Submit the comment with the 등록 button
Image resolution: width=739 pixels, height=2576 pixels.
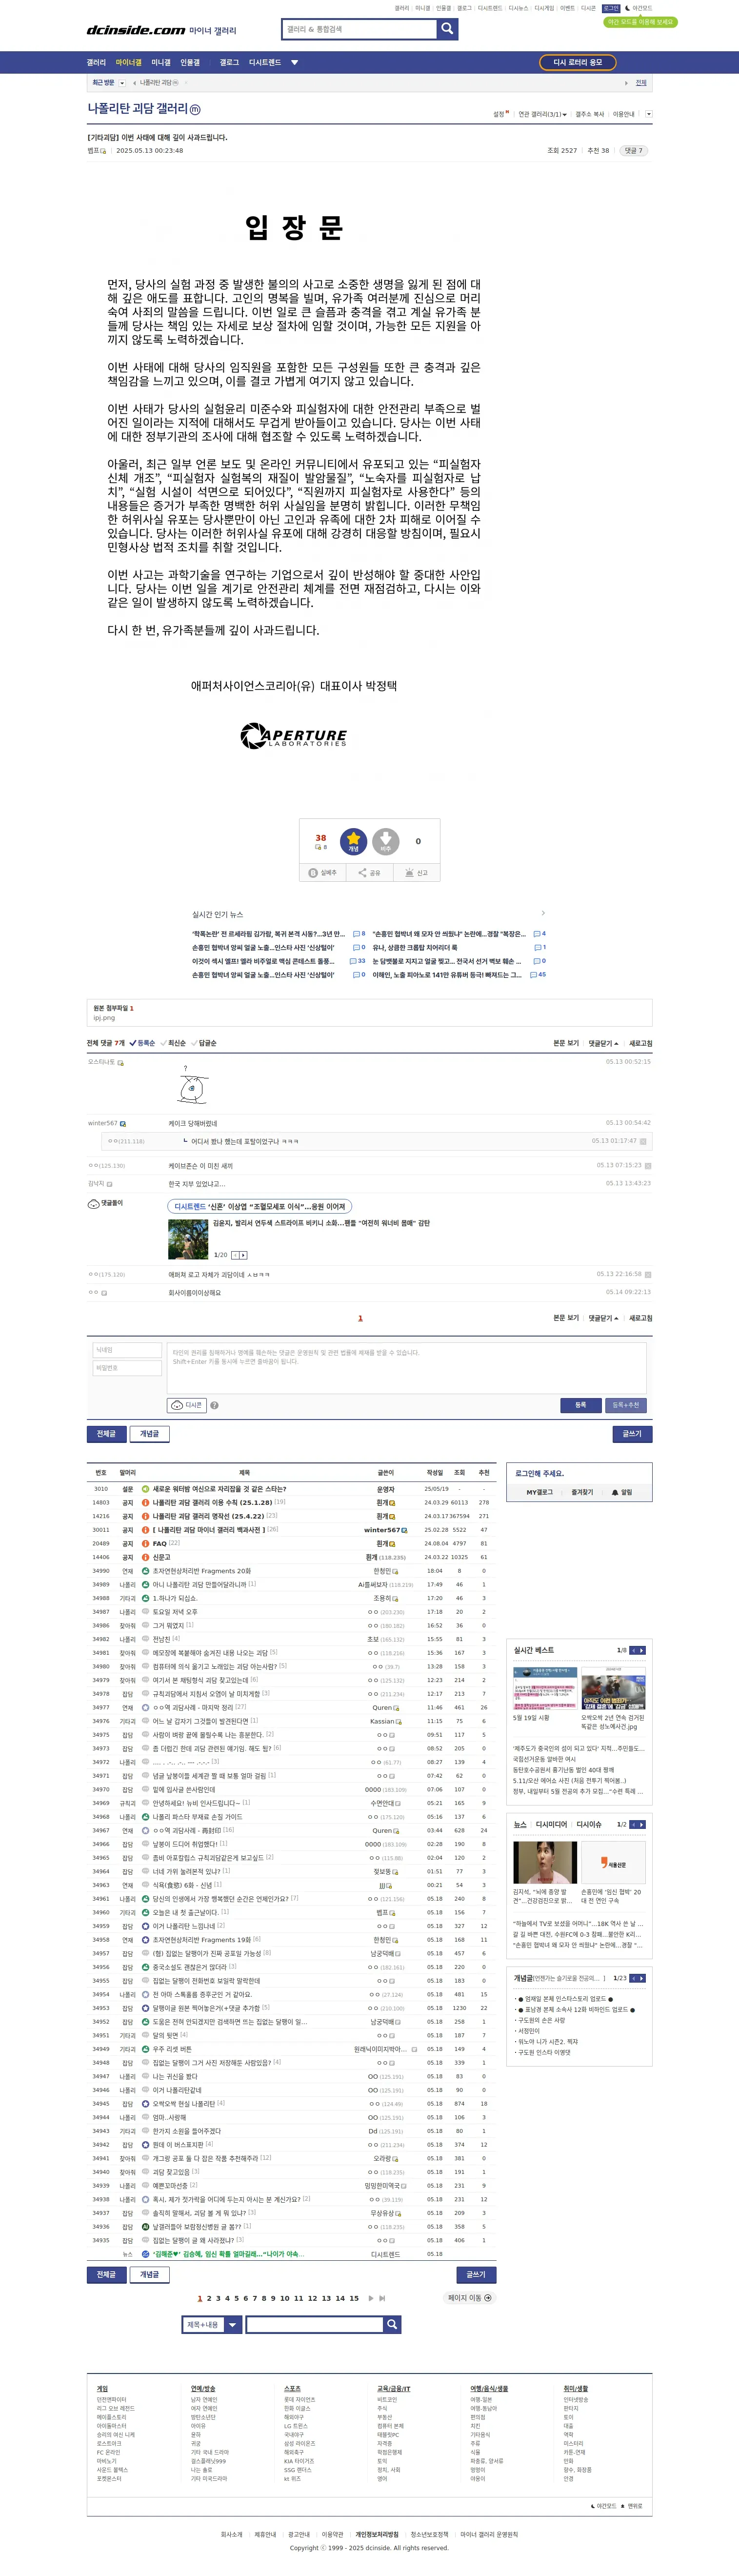[581, 1405]
